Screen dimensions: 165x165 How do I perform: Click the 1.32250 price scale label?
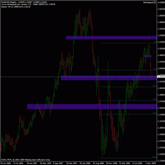161,121
